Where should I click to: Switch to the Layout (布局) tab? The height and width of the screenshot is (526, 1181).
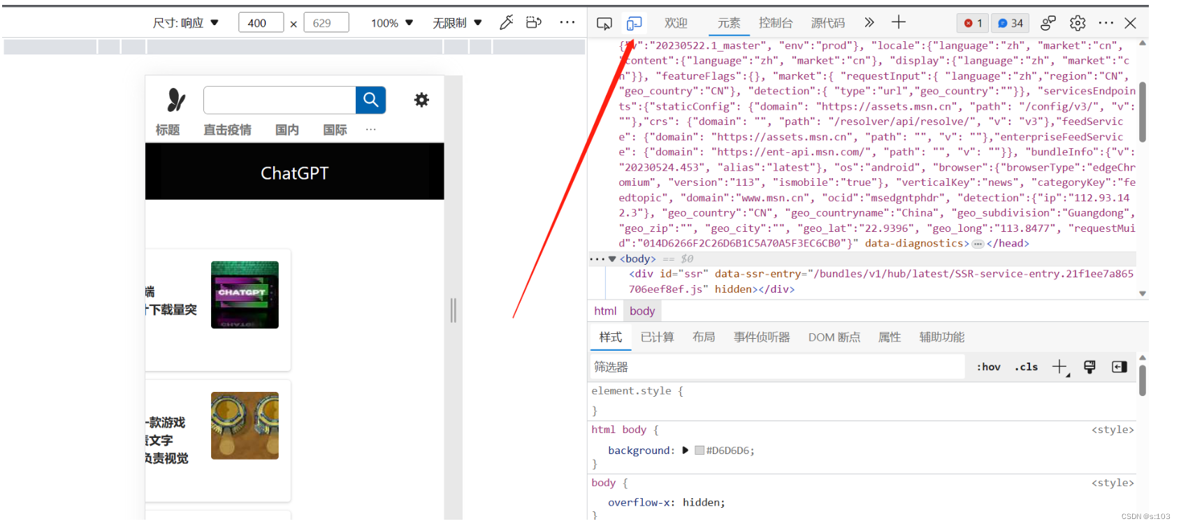pos(704,337)
